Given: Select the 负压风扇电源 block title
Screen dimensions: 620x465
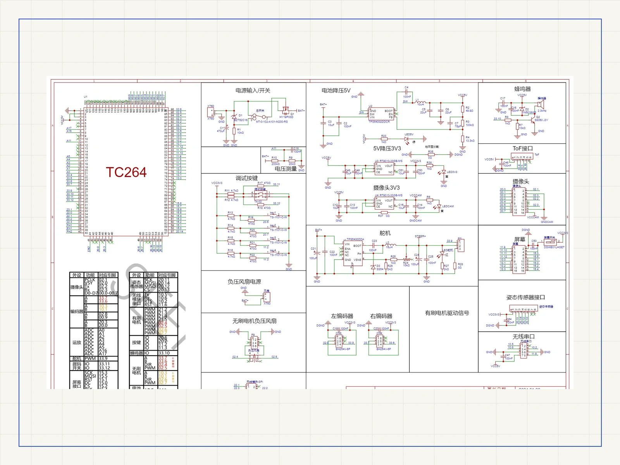Looking at the screenshot, I should click(244, 282).
